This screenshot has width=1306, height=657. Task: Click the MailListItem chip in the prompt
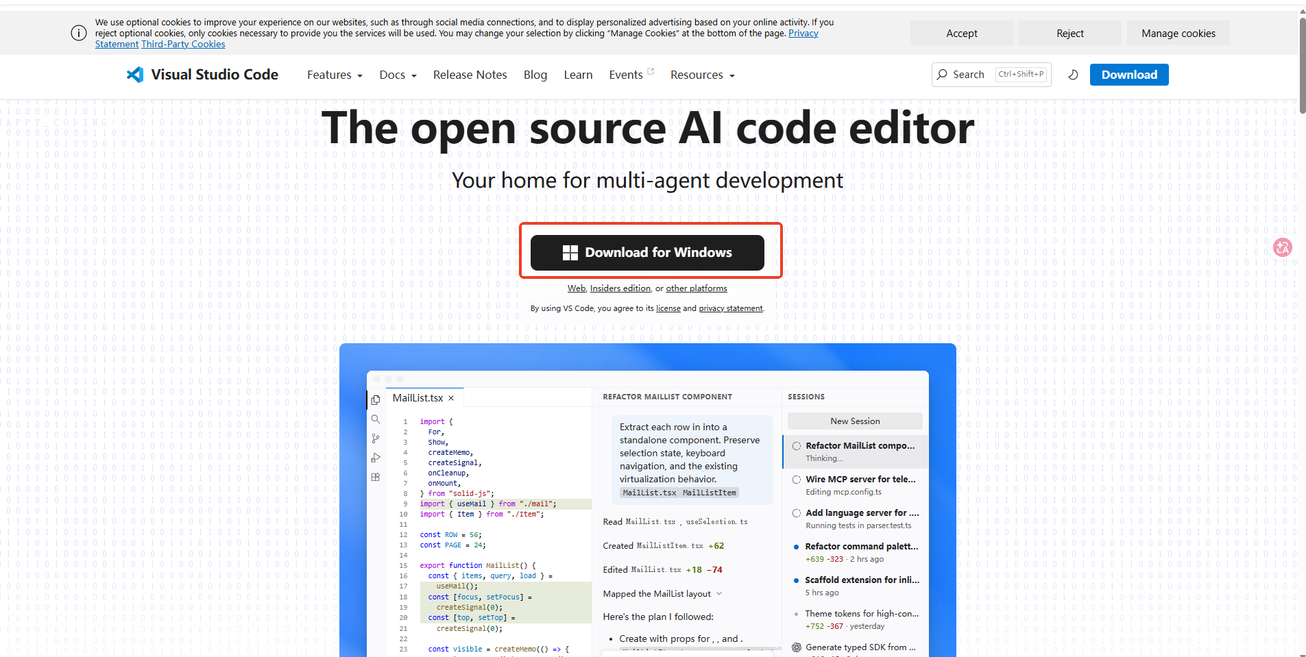[710, 493]
